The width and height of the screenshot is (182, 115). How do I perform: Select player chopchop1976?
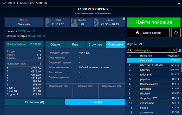click(x=154, y=98)
